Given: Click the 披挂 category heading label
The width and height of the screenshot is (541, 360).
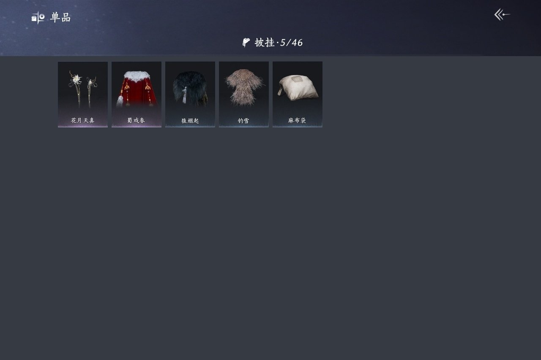Looking at the screenshot, I should [x=265, y=42].
